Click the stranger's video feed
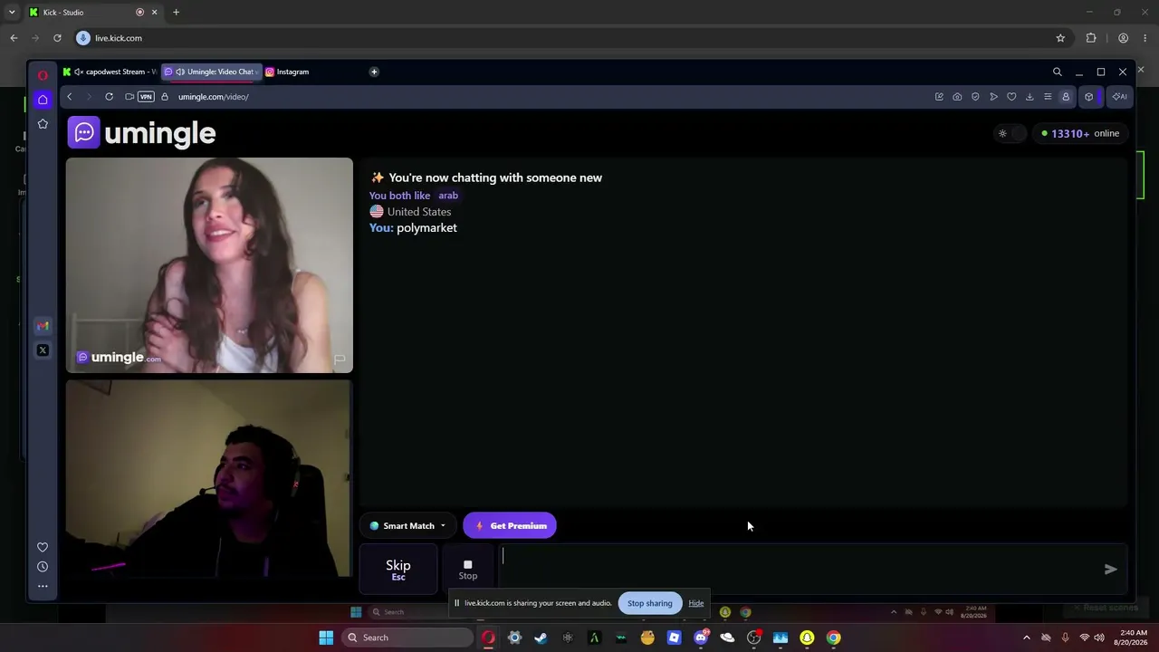The height and width of the screenshot is (652, 1159). pos(209,265)
